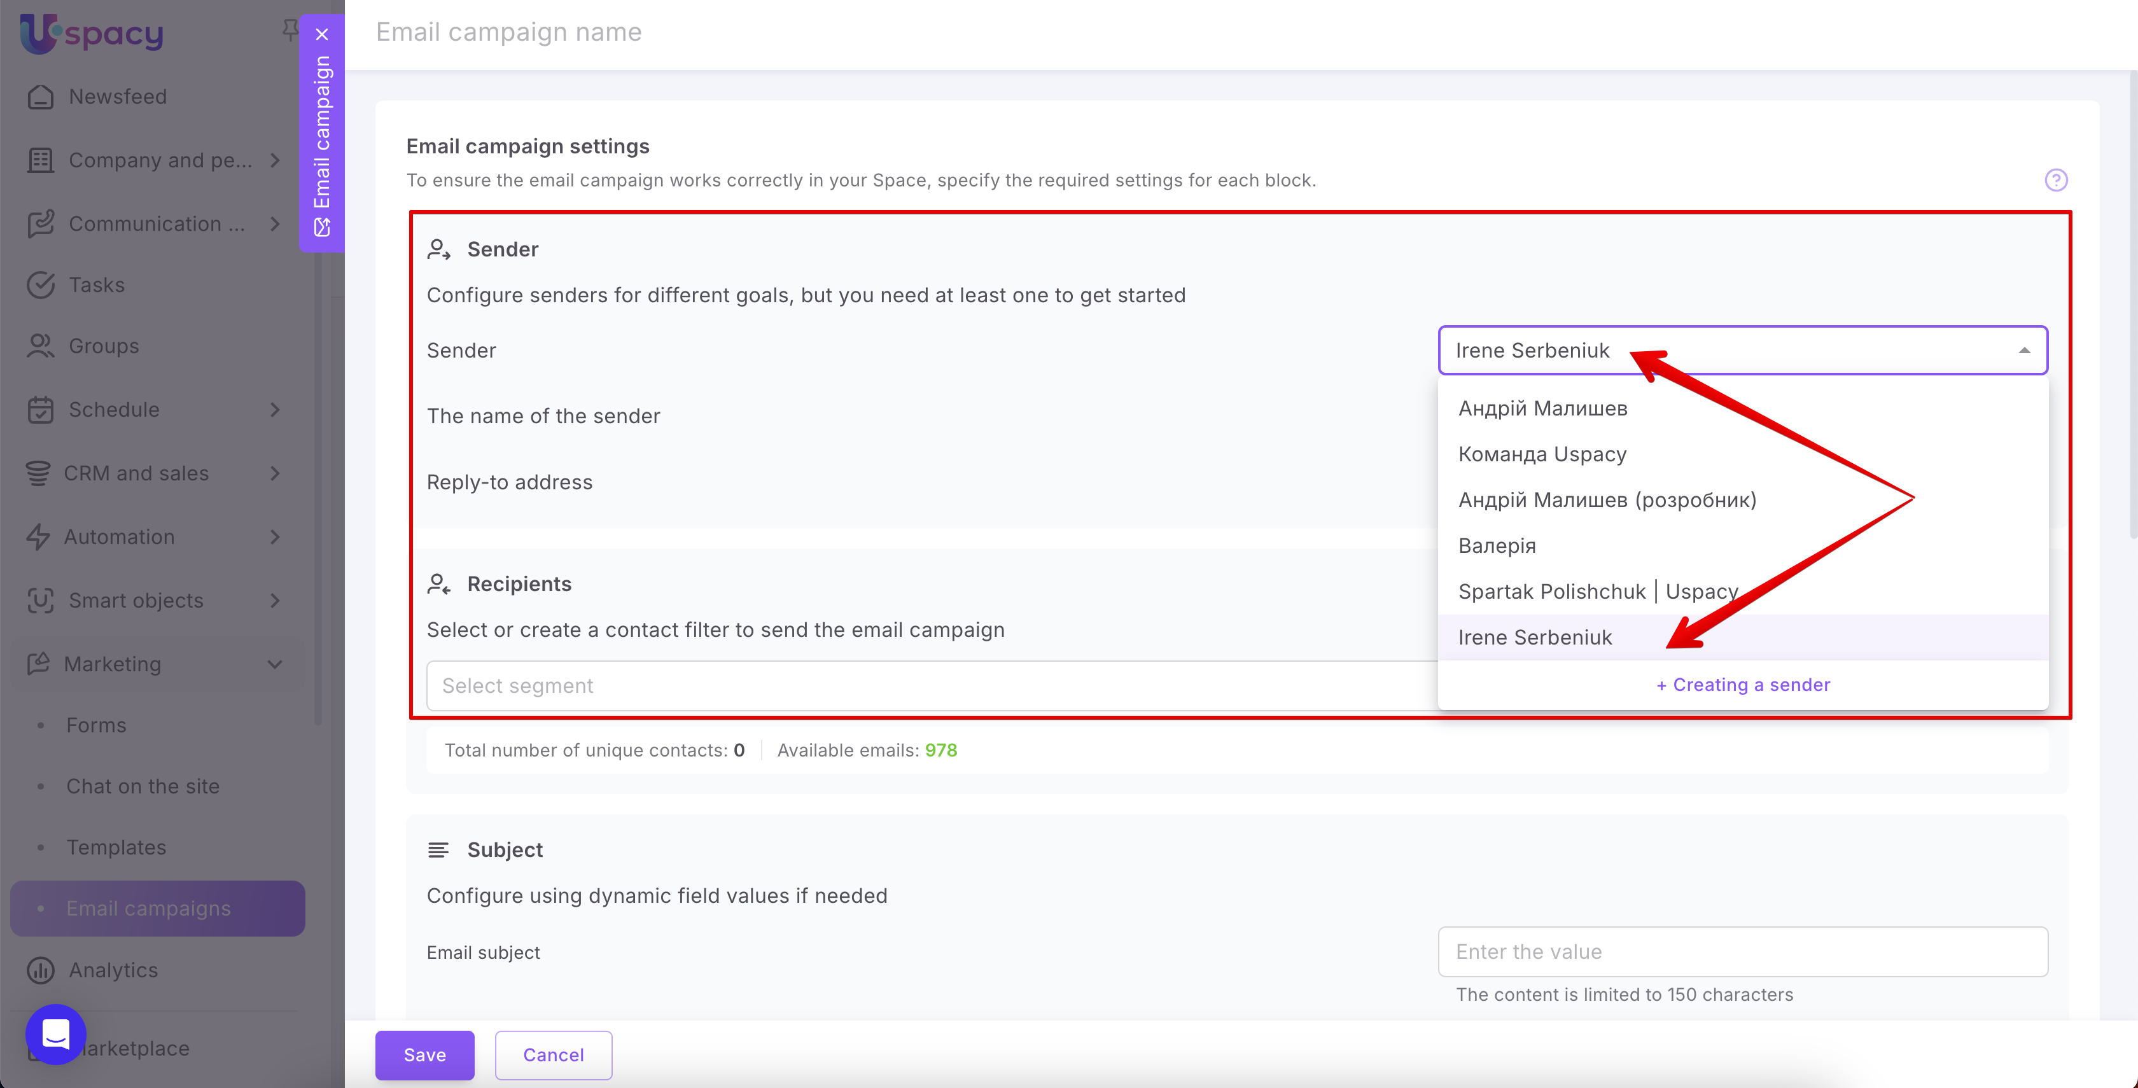Viewport: 2138px width, 1088px height.
Task: Open the chat support bubble icon
Action: click(x=55, y=1034)
